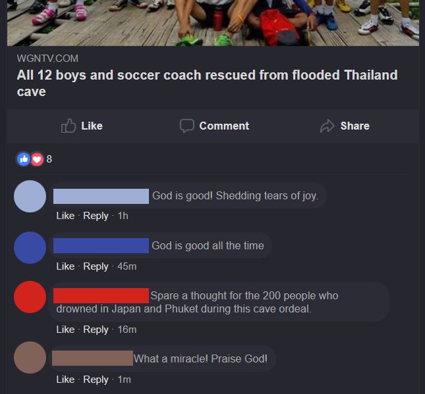This screenshot has height=394, width=425.
Task: Reply to the 16m old comment
Action: point(96,330)
